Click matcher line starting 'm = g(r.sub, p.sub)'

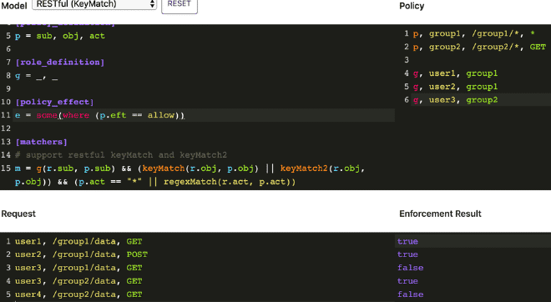pos(190,169)
